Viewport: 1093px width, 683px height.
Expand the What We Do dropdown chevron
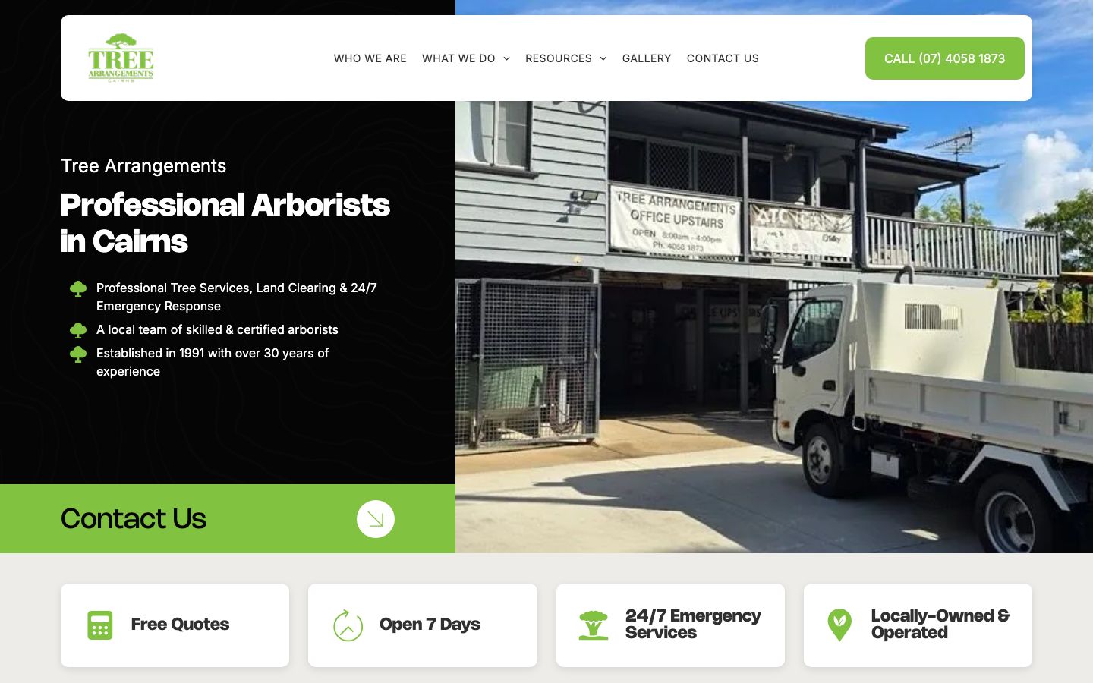pyautogui.click(x=507, y=58)
